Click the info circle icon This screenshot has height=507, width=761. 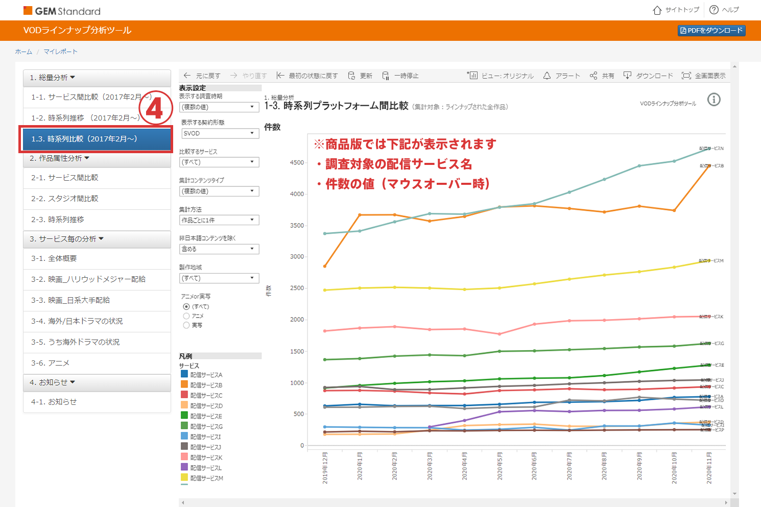coord(714,100)
